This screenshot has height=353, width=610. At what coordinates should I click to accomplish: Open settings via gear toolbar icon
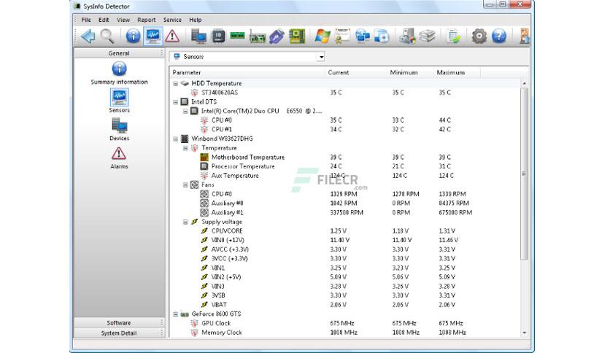479,36
